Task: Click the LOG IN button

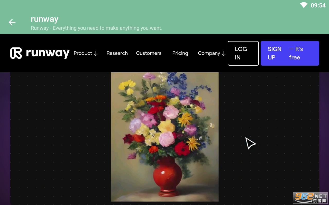Action: coord(243,53)
